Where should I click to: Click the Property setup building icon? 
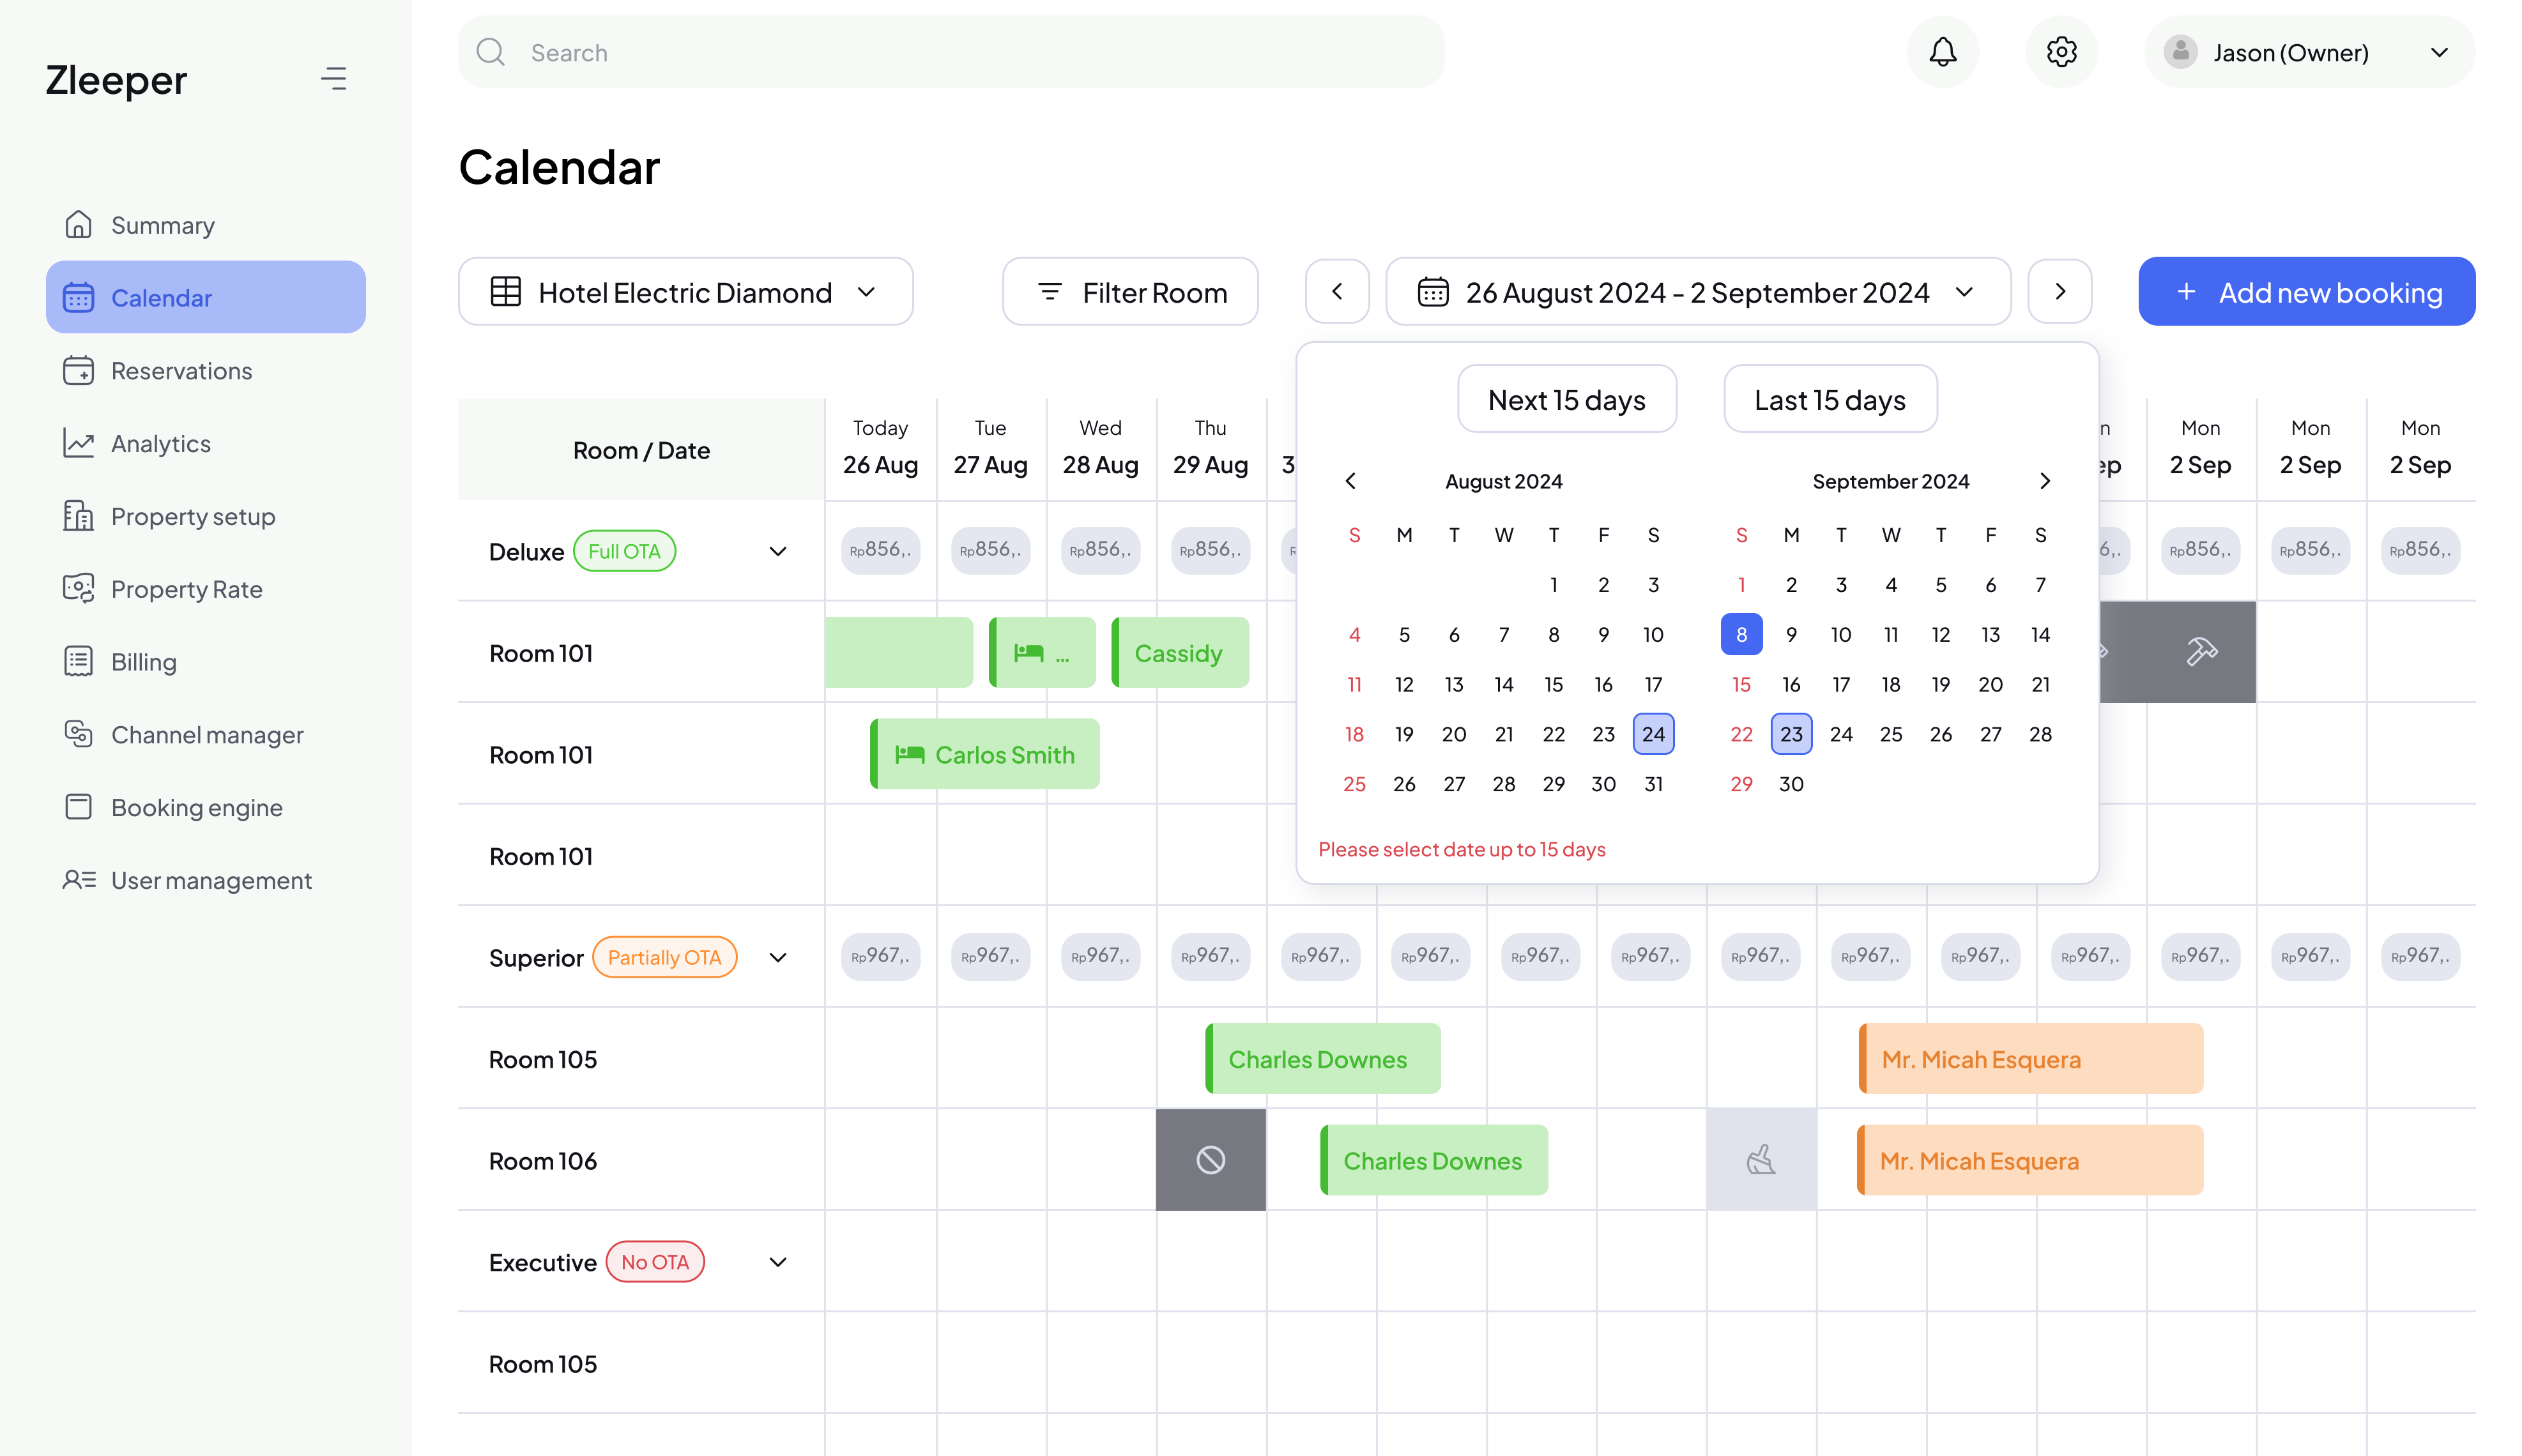[78, 516]
